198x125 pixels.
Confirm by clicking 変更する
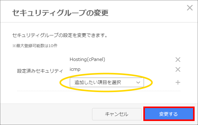[169, 114]
